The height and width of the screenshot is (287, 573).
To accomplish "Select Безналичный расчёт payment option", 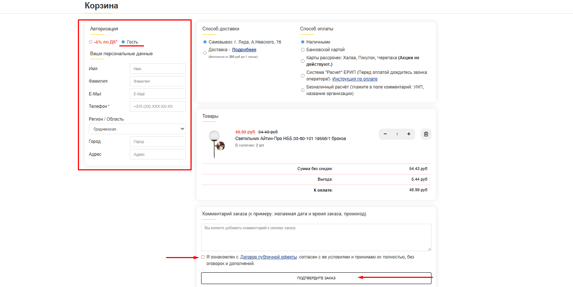I will point(302,90).
